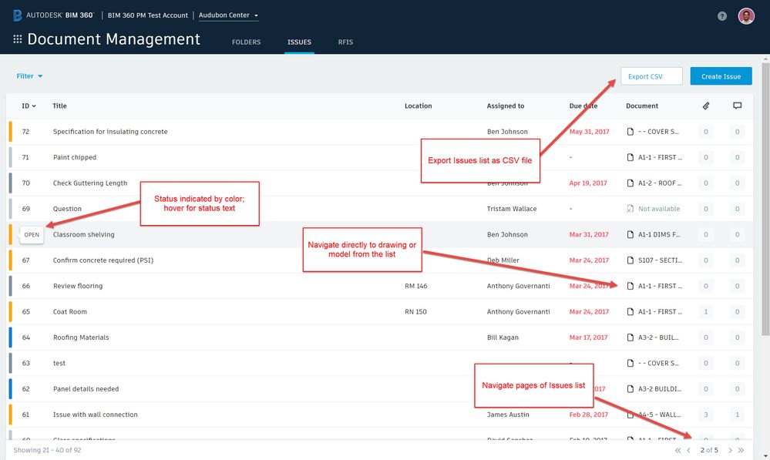
Task: Click document icon in Panel details needed row
Action: (x=630, y=389)
